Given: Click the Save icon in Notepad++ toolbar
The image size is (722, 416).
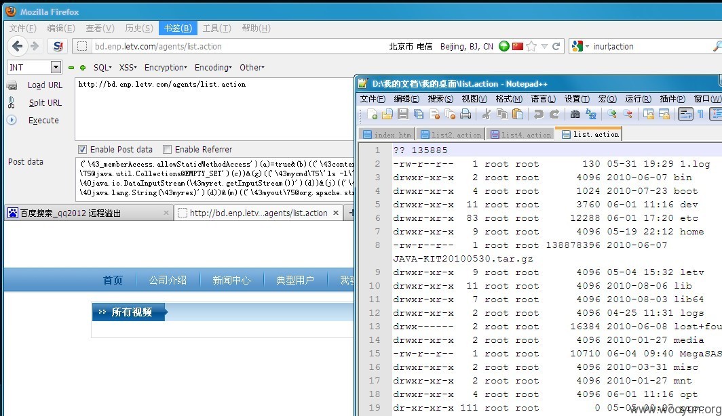Looking at the screenshot, I should click(403, 114).
